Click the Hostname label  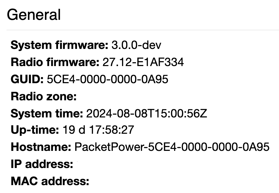coord(41,147)
